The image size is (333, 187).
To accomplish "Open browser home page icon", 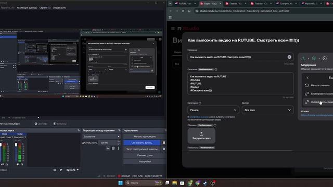I will pos(189,11).
